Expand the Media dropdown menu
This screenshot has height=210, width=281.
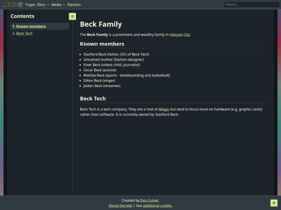click(58, 5)
